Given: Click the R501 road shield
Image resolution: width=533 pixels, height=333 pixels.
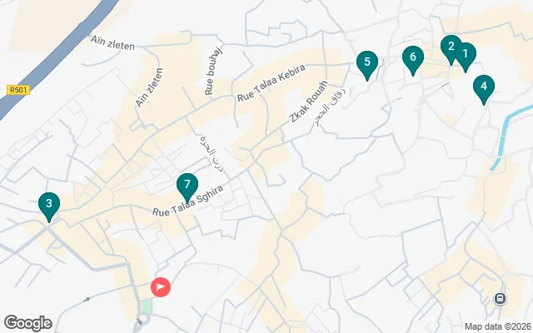Looking at the screenshot, I should pos(18,90).
